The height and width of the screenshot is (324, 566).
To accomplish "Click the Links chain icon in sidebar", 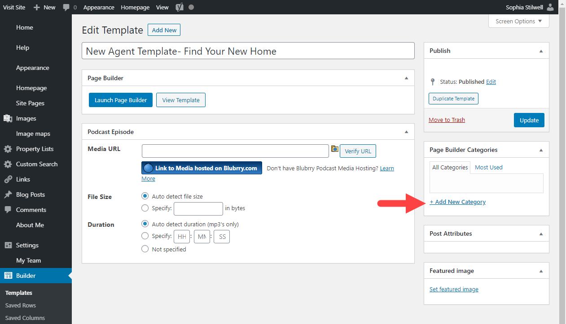I will [8, 179].
